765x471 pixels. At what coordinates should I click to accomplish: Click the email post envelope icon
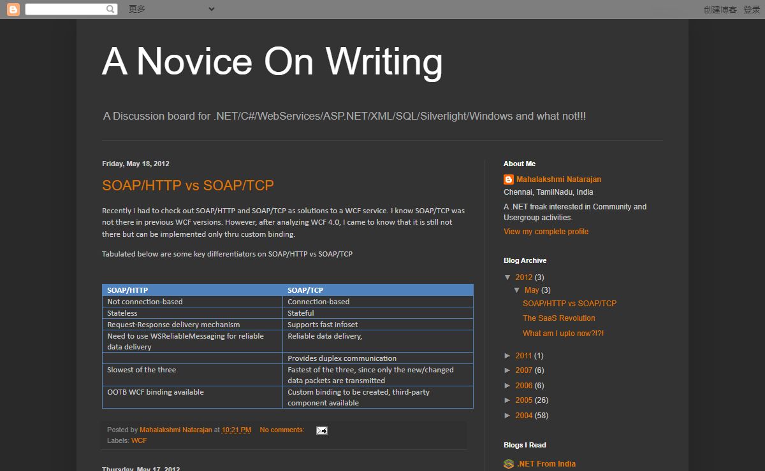pos(322,430)
